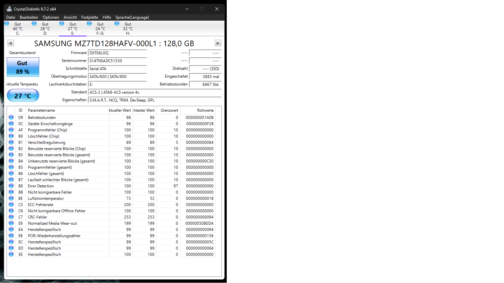Click raw value 000000000156
Viewport: 504px width, 283px height.
tap(200, 236)
